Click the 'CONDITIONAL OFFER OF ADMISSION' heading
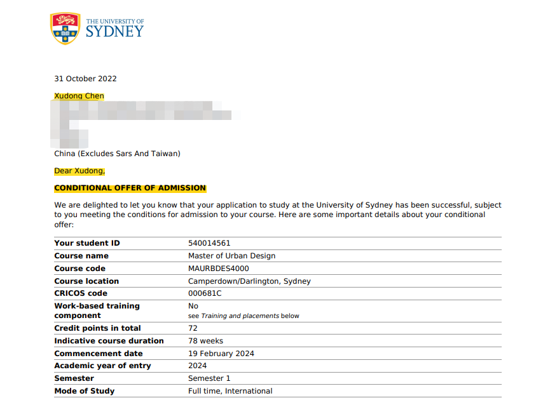 (x=130, y=188)
